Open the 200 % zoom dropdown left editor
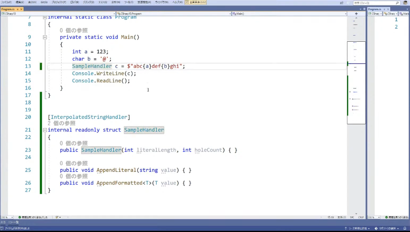Screen dimensions: 410x232 pyautogui.click(x=7, y=217)
